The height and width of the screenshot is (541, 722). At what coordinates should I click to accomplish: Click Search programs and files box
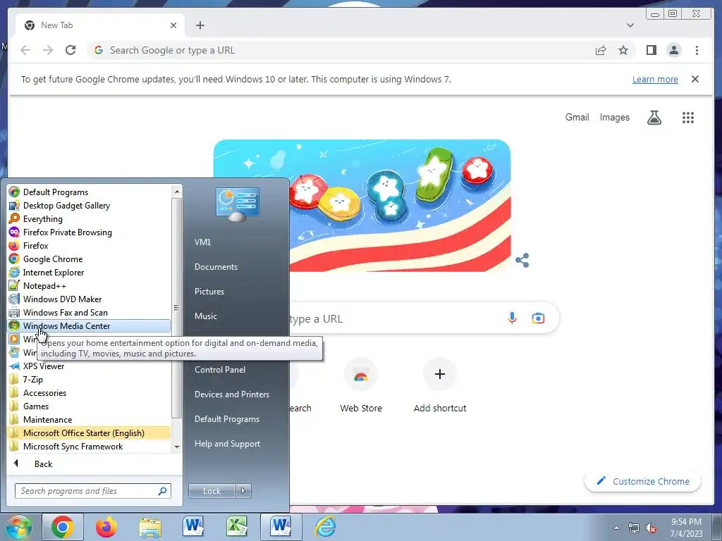[x=93, y=491]
